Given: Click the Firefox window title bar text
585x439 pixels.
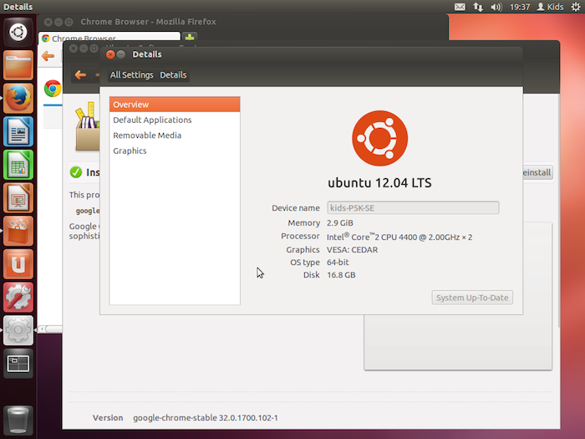Looking at the screenshot, I should [x=148, y=22].
